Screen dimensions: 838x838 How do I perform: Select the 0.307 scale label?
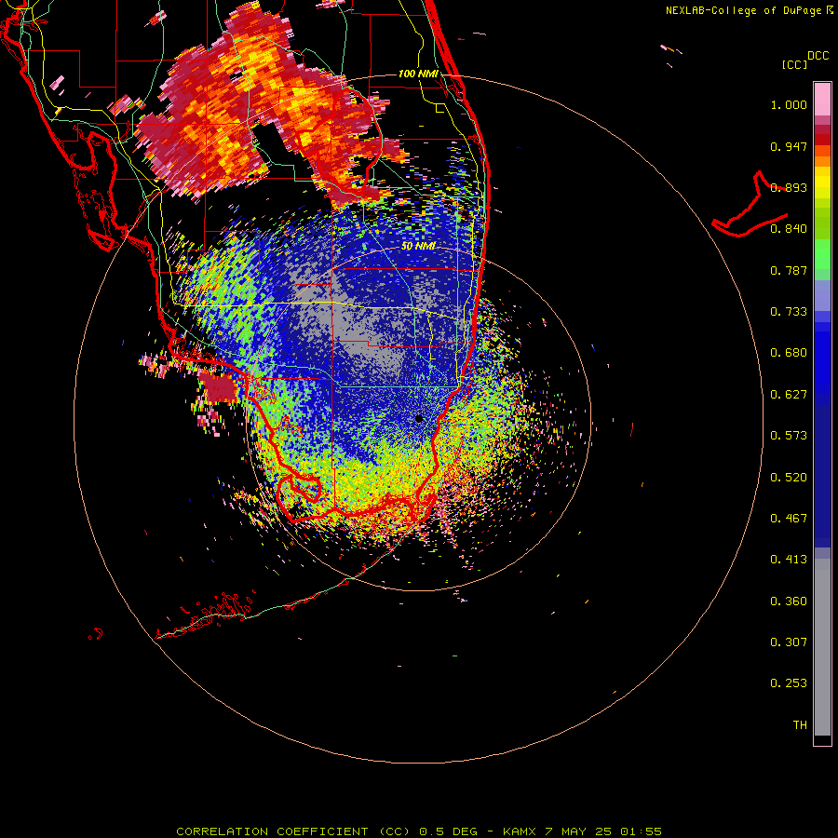pos(789,642)
